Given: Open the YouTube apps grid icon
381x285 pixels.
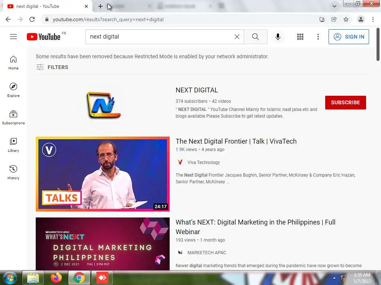Looking at the screenshot, I should pyautogui.click(x=300, y=37).
